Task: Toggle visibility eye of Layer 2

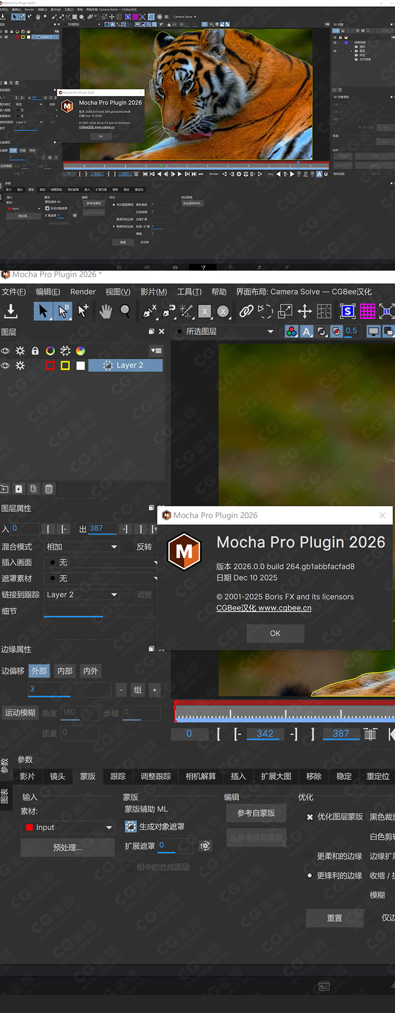Action: click(x=5, y=366)
